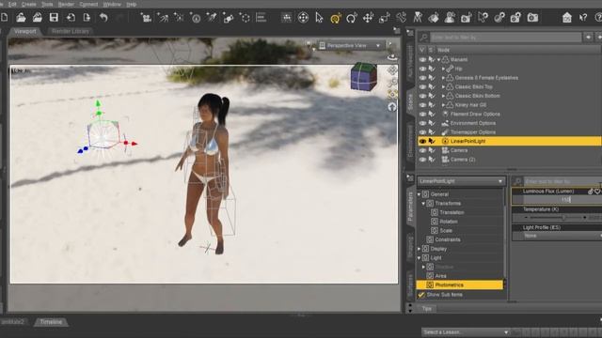This screenshot has height=338, width=602.
Task: Select Camera (2) in the Scene list
Action: coord(463,160)
